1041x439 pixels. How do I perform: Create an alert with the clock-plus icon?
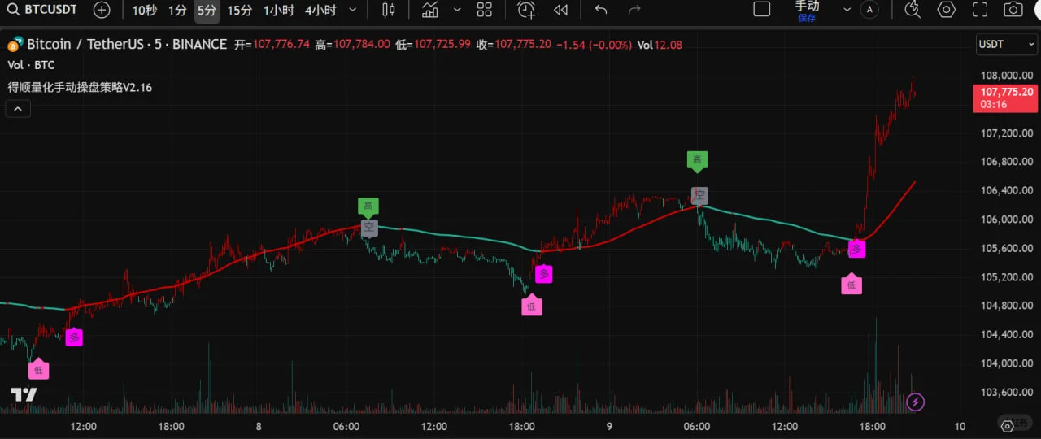pos(526,10)
